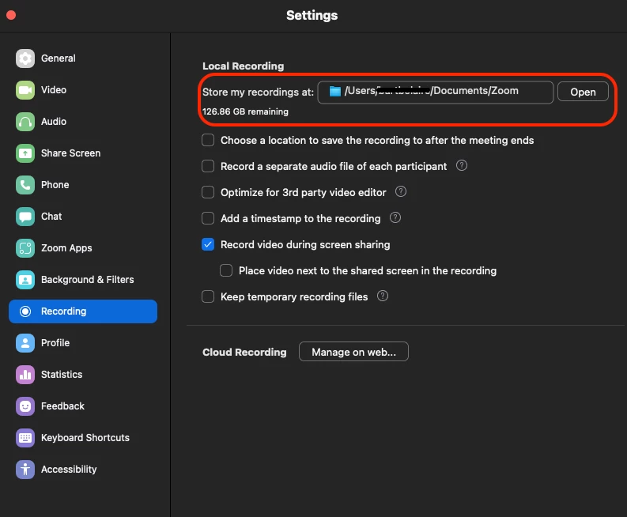Viewport: 627px width, 517px height.
Task: Click the Video camera icon
Action: point(25,90)
